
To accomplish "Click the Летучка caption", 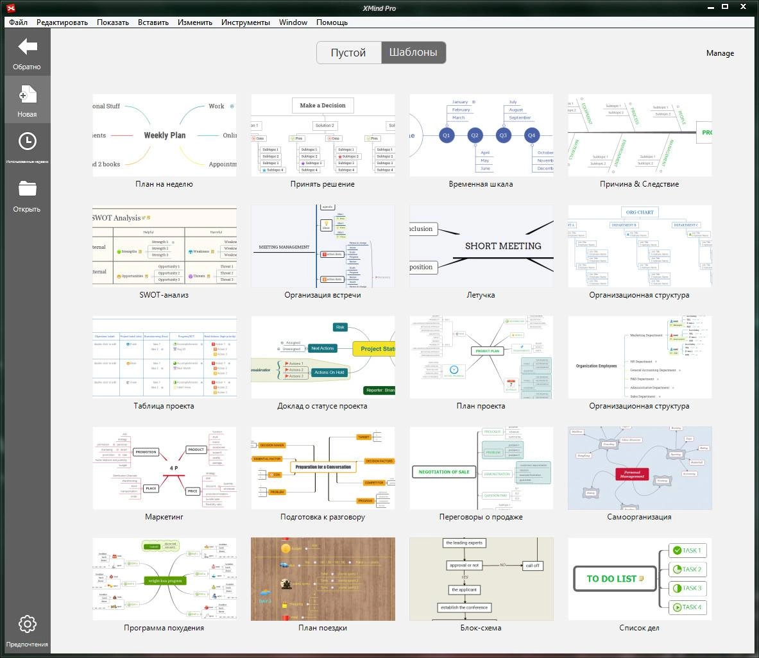I will [481, 294].
